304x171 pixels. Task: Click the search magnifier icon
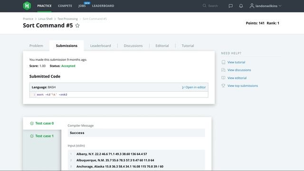point(204,6)
